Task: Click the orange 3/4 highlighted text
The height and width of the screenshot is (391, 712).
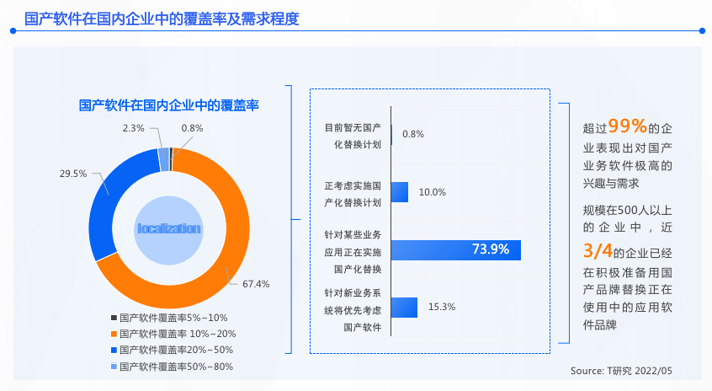Action: tap(598, 250)
